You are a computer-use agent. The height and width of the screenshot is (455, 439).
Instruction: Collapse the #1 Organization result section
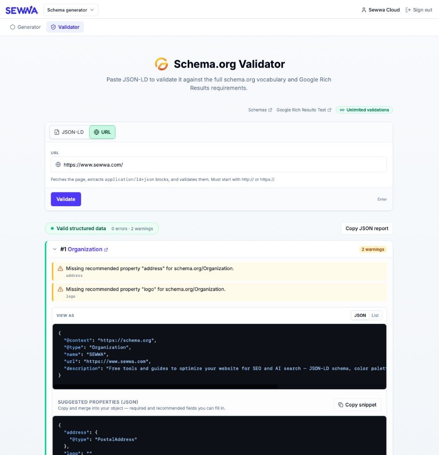pos(55,249)
